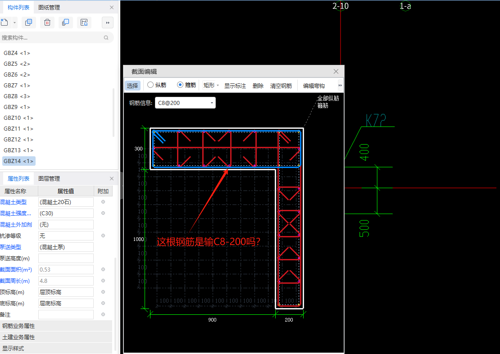Screen dimensions: 500x354
Task: Open dropdown arrow beside new component icon
Action: (x=15, y=23)
